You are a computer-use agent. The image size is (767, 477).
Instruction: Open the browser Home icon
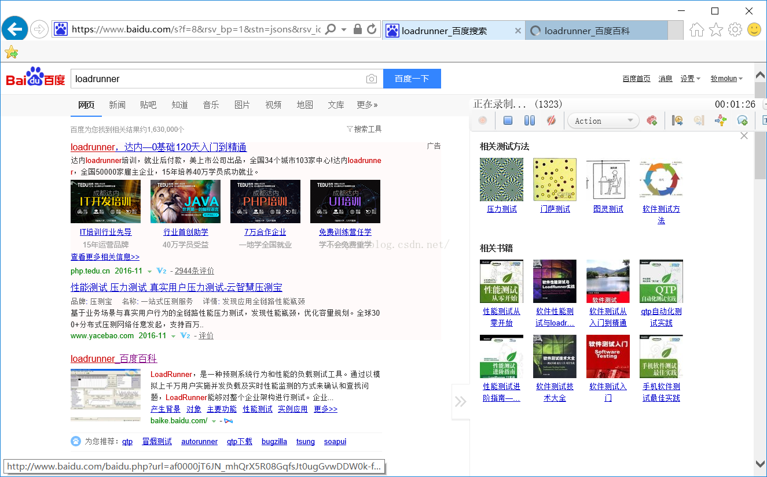pyautogui.click(x=697, y=29)
